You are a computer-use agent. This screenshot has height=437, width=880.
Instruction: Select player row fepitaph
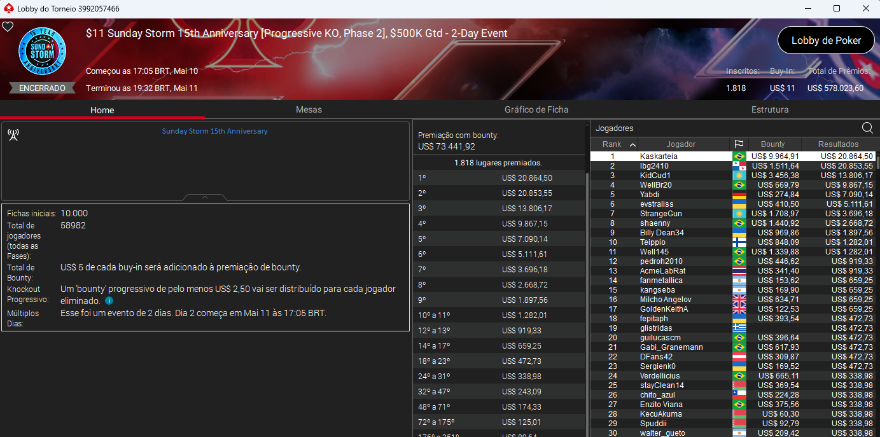pos(733,319)
